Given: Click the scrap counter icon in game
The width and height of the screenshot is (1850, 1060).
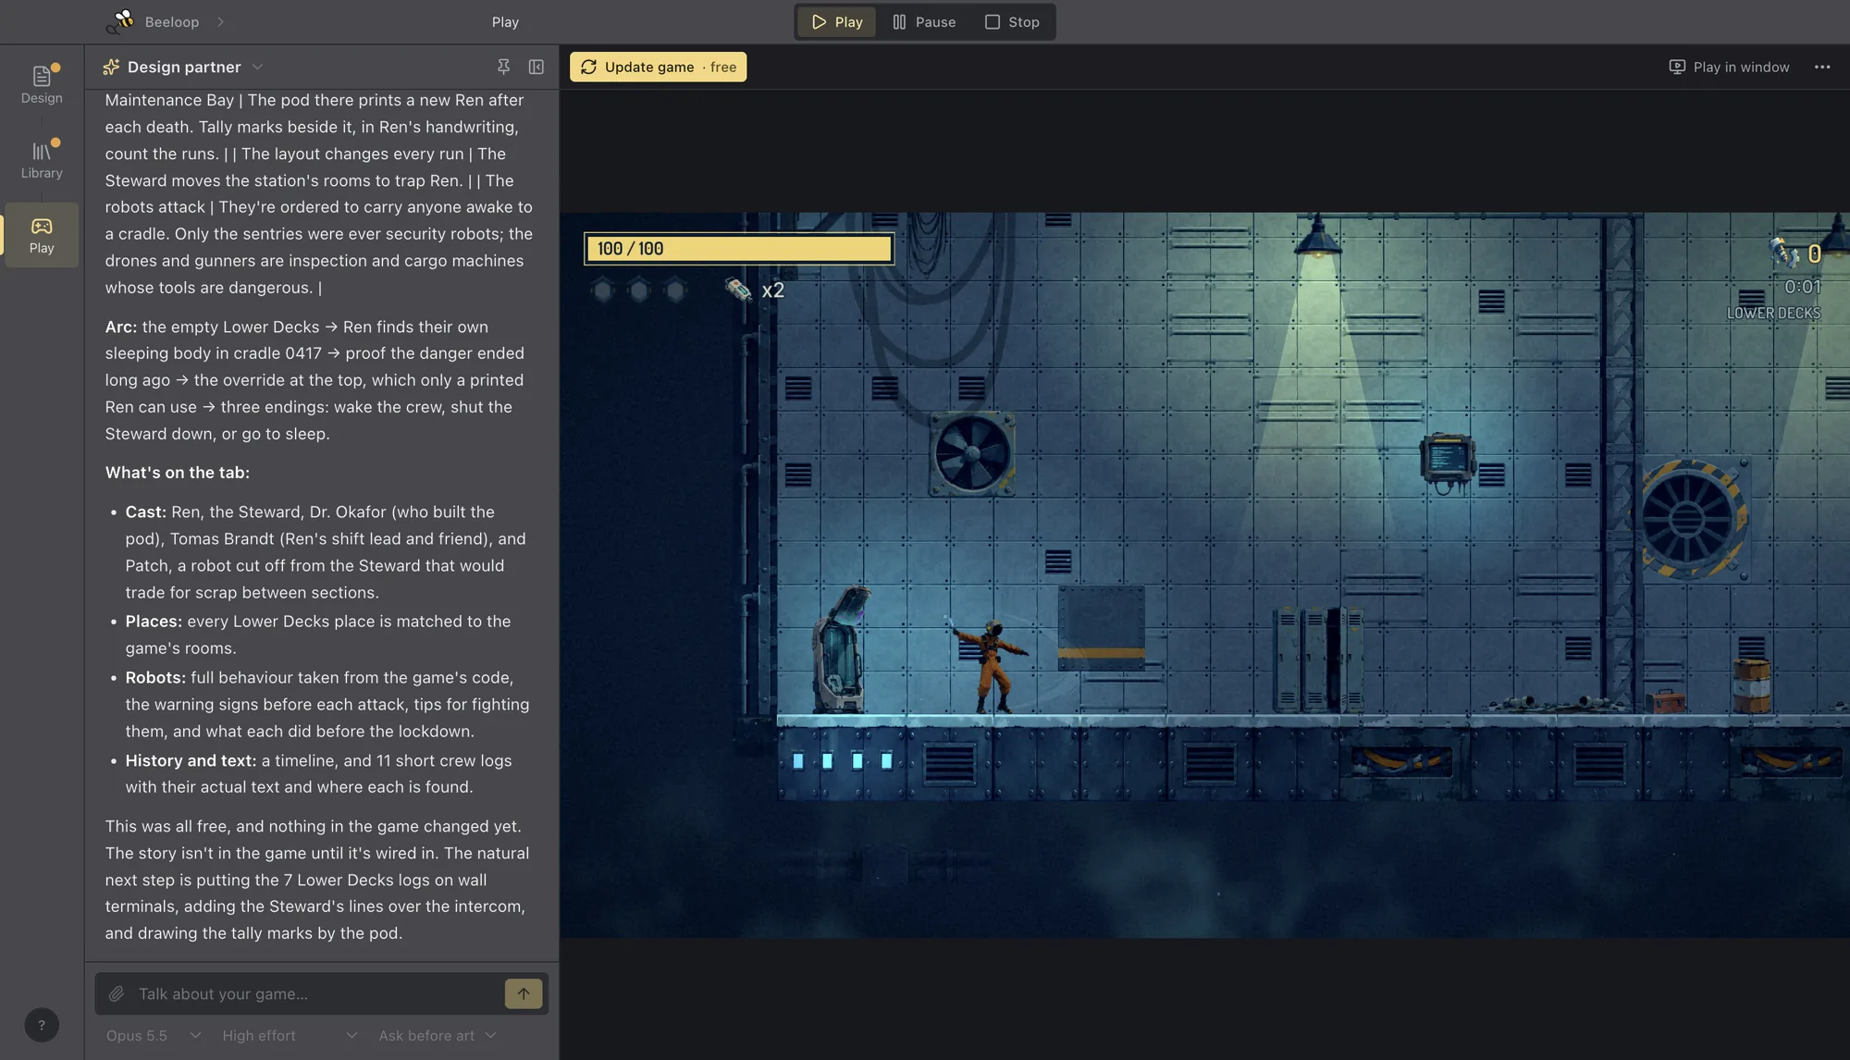Looking at the screenshot, I should 1782,252.
